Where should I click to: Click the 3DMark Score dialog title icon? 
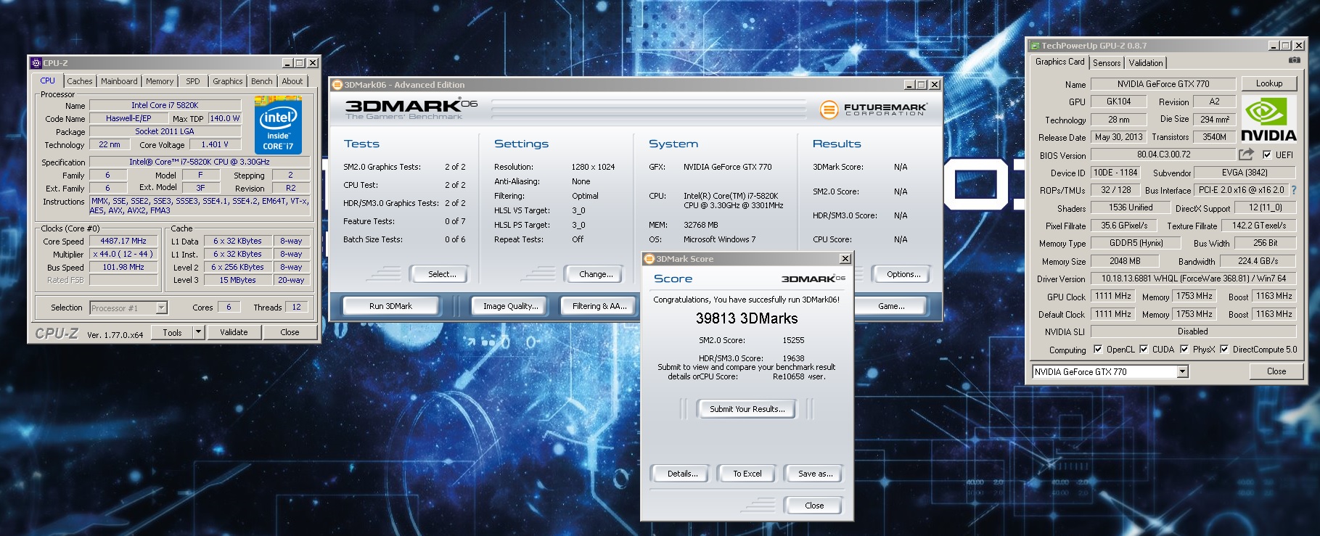tap(649, 259)
